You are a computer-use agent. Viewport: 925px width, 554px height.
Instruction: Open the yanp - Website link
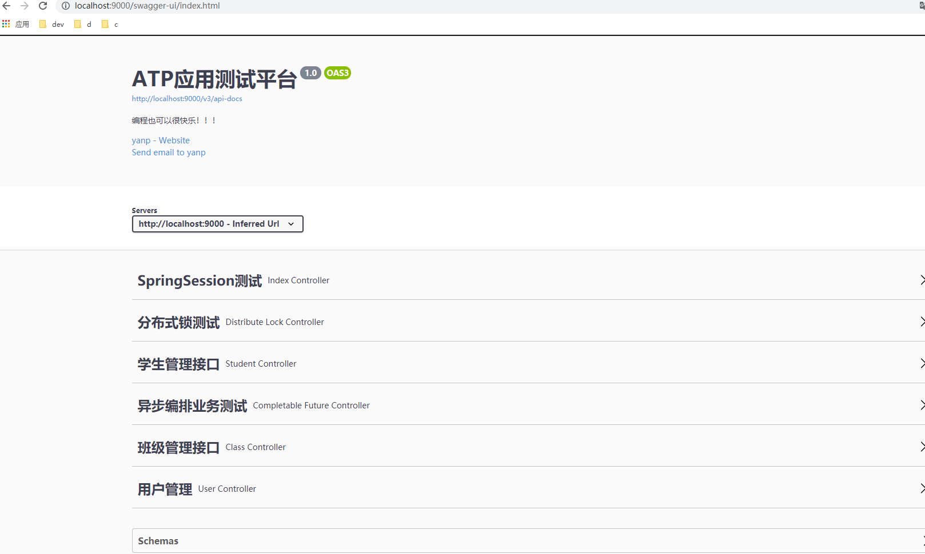point(161,140)
